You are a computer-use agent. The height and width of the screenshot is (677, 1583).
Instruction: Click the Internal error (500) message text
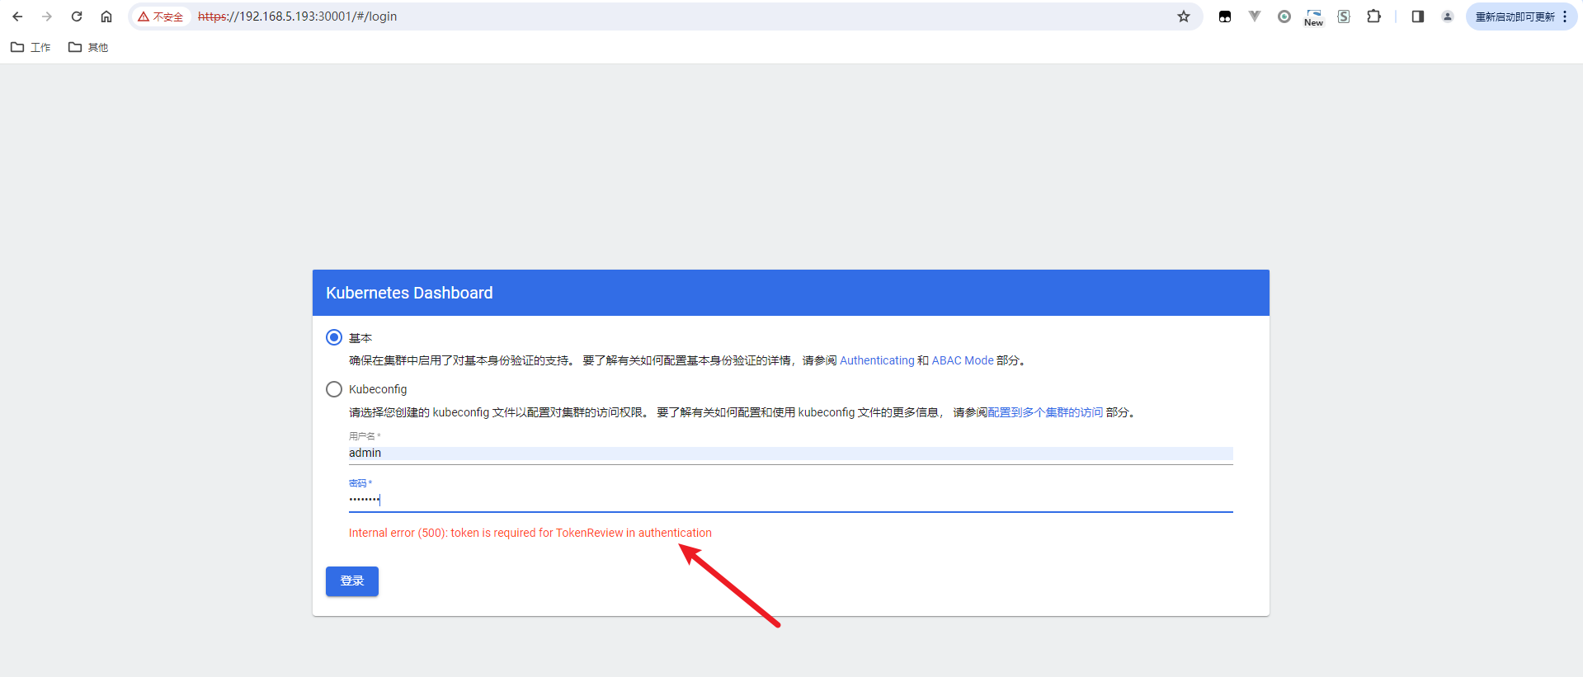(530, 533)
